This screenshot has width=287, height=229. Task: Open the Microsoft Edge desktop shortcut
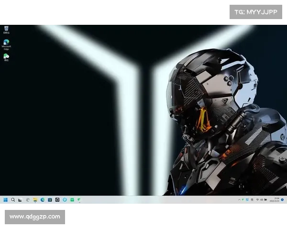(x=6, y=43)
